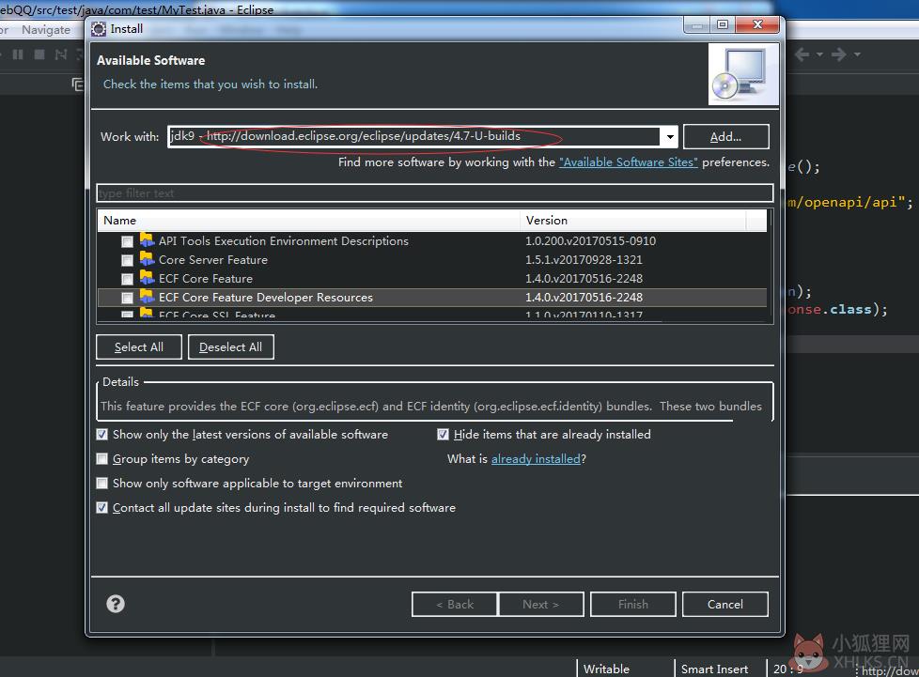The image size is (919, 677).
Task: Click the help question mark icon
Action: click(116, 604)
